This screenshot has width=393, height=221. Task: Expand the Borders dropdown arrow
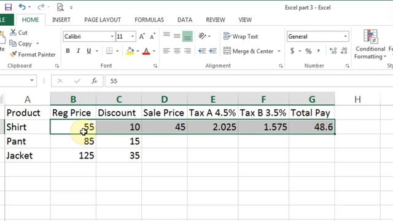click(x=117, y=51)
